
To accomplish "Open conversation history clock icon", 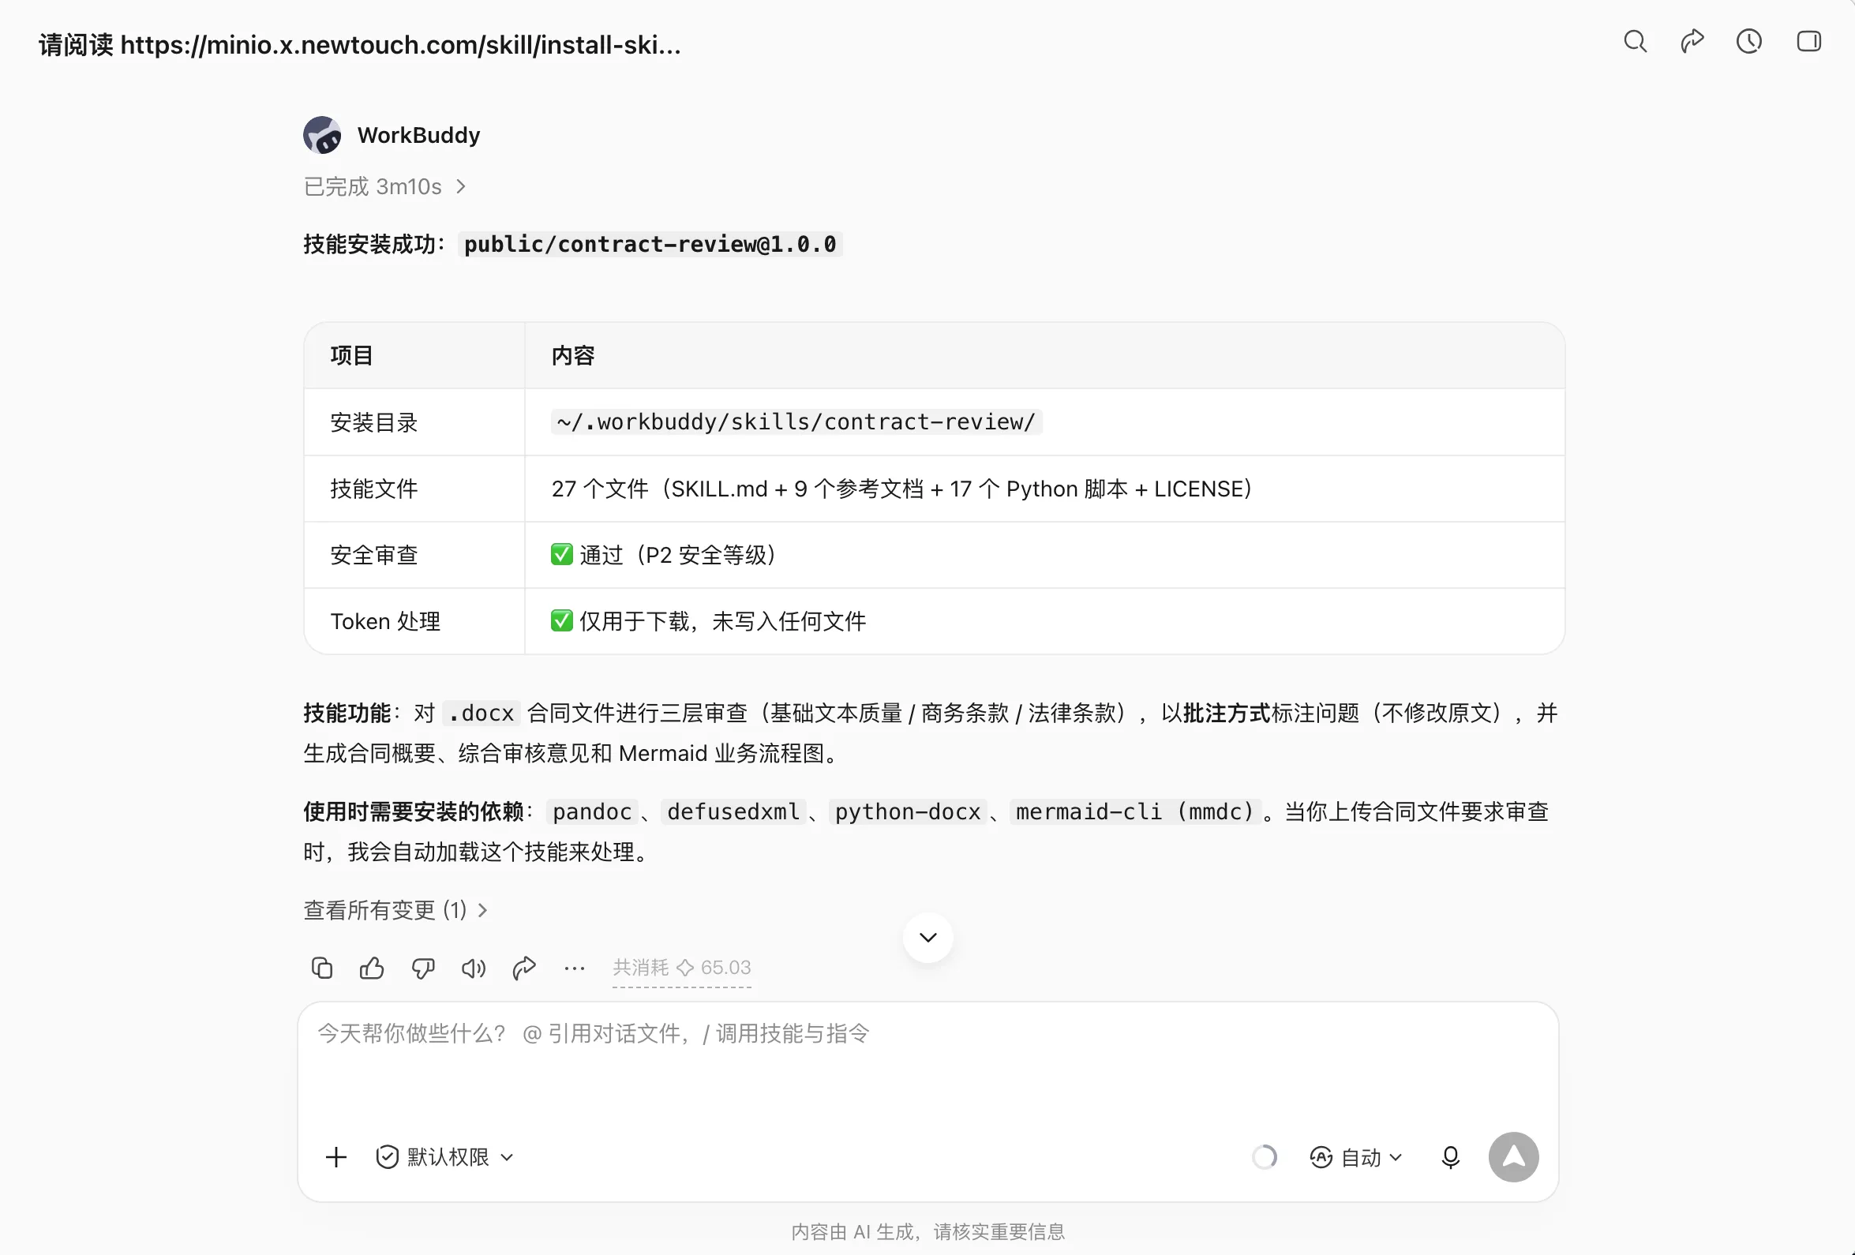I will click(1749, 42).
